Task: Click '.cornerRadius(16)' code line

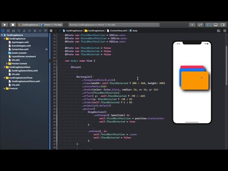Action: pyautogui.click(x=94, y=86)
